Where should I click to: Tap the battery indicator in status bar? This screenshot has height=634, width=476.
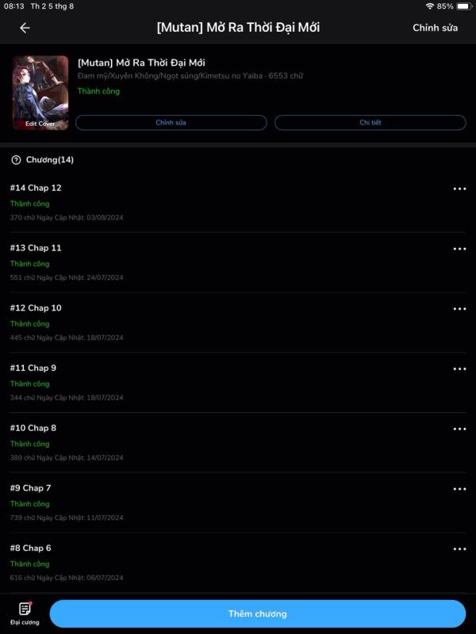pyautogui.click(x=464, y=6)
